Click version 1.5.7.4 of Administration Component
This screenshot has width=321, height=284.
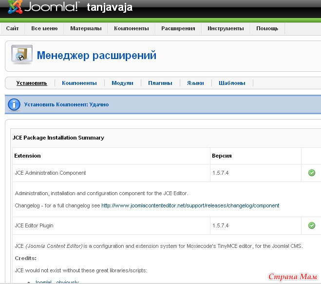pos(220,173)
